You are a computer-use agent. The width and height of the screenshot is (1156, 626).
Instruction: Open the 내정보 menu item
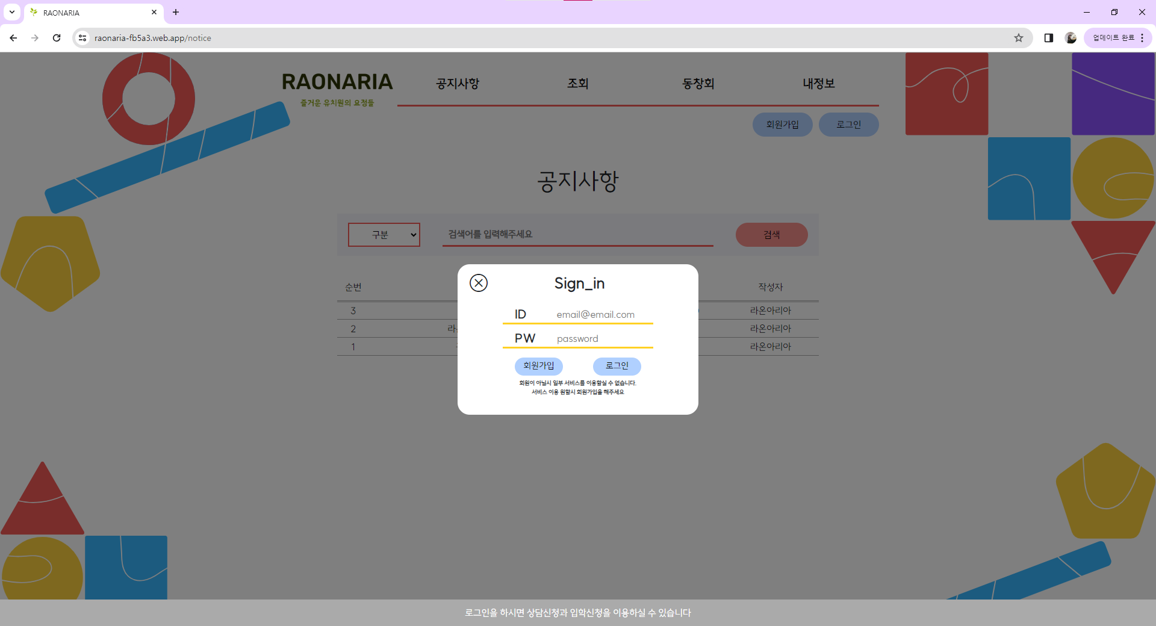point(819,84)
